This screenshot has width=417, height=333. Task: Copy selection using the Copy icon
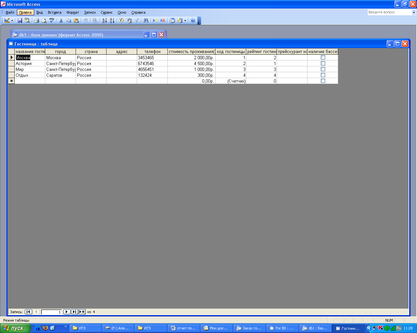tap(68, 20)
